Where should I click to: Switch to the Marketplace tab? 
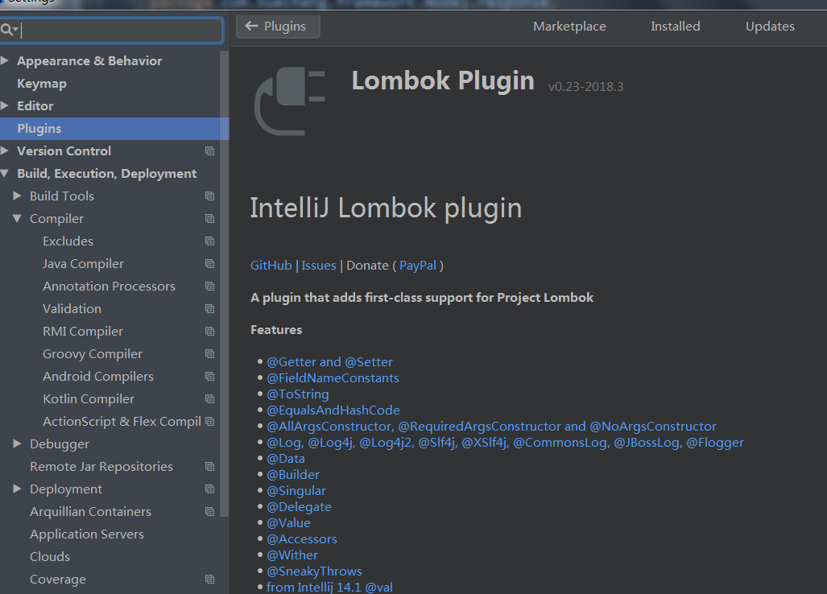click(x=569, y=27)
